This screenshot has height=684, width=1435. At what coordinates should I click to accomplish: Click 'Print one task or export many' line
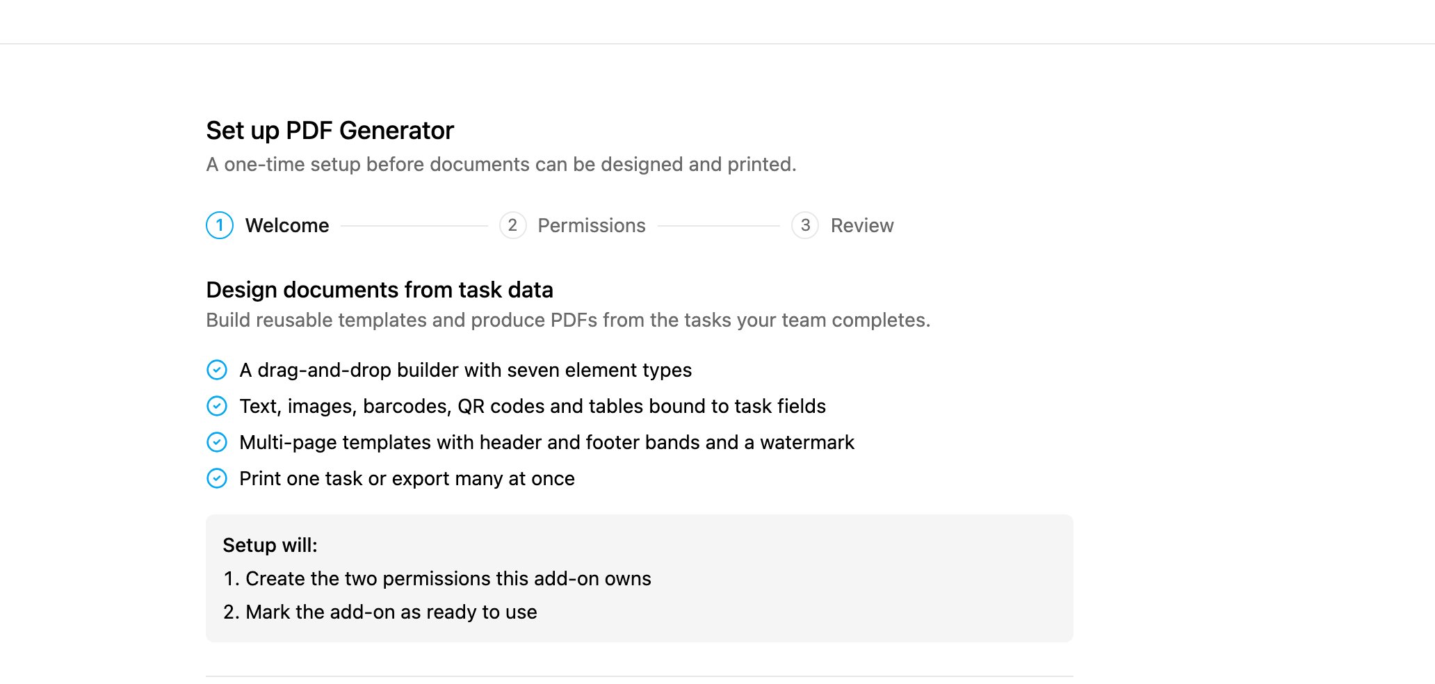(407, 478)
